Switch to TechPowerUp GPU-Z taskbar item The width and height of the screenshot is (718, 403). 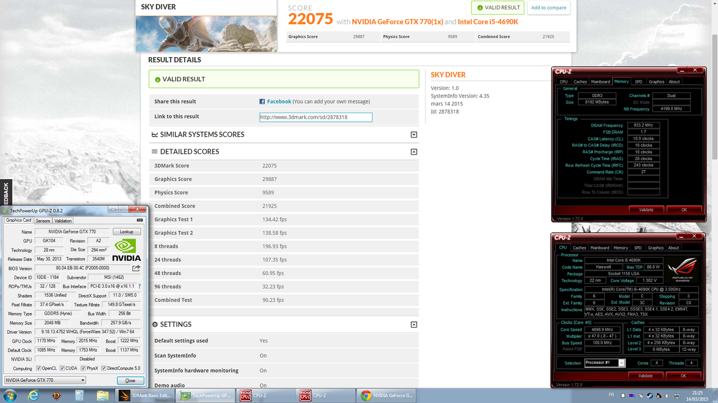[205, 396]
